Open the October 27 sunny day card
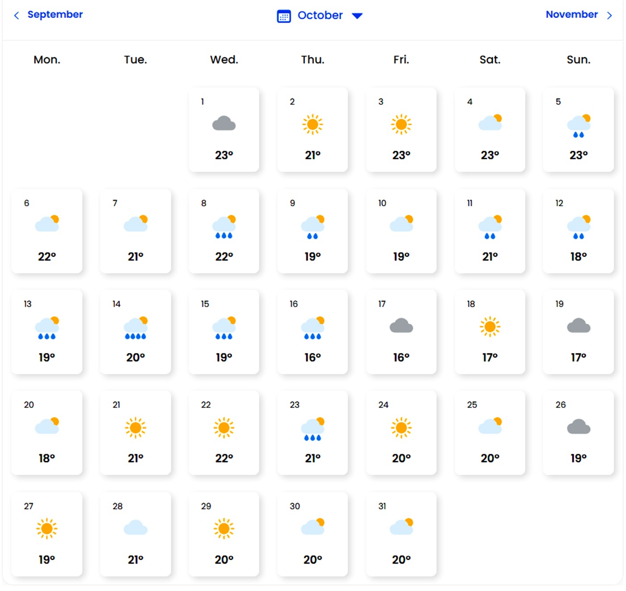 47,534
